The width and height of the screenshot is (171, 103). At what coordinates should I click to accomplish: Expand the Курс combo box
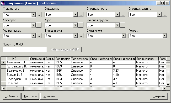pyautogui.click(x=76, y=25)
